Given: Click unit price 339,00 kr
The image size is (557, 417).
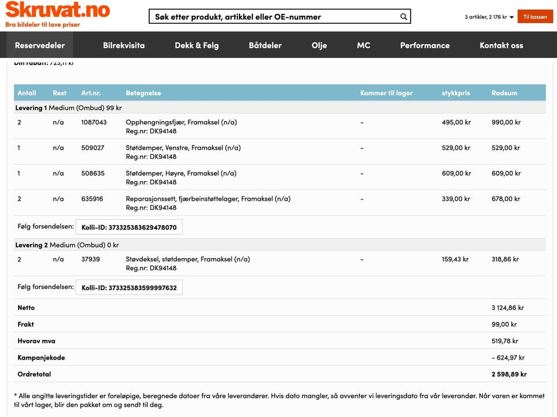Looking at the screenshot, I should (x=456, y=199).
